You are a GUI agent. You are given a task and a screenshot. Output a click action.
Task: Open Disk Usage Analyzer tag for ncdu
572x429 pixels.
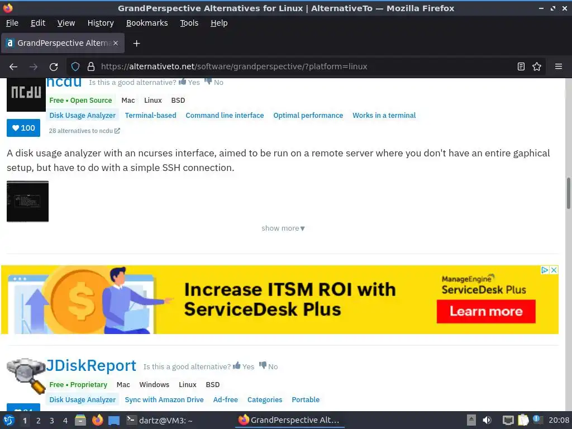tap(83, 115)
